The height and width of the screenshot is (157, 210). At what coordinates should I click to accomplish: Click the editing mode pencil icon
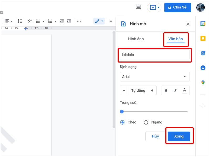[x=97, y=21]
